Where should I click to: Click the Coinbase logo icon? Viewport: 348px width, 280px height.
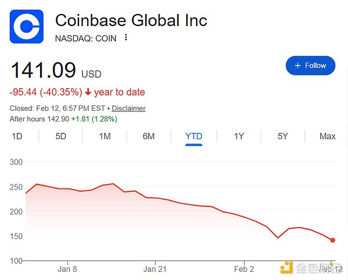(x=27, y=27)
